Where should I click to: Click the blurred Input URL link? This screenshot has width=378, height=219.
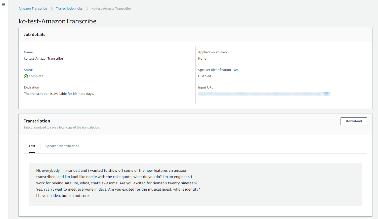pos(260,94)
